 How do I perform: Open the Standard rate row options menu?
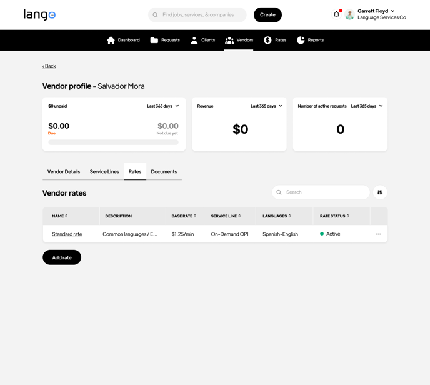pyautogui.click(x=378, y=234)
